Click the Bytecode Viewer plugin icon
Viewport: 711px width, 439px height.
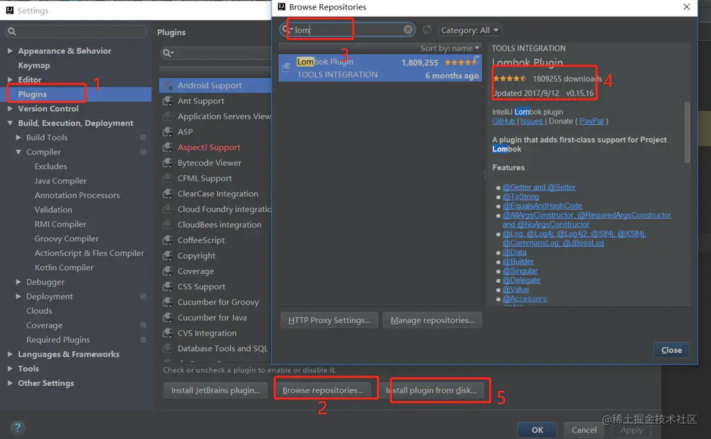coord(168,163)
